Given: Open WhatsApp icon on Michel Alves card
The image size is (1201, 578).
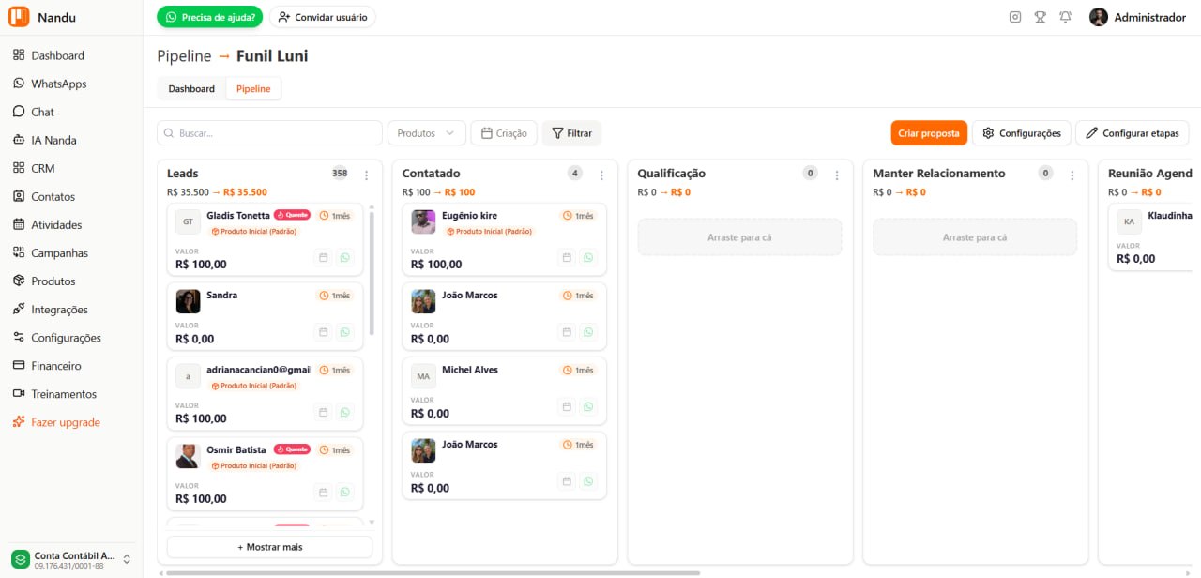Looking at the screenshot, I should pyautogui.click(x=588, y=407).
